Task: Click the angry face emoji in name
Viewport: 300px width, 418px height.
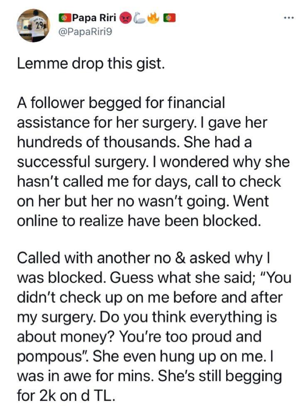Action: pyautogui.click(x=124, y=18)
